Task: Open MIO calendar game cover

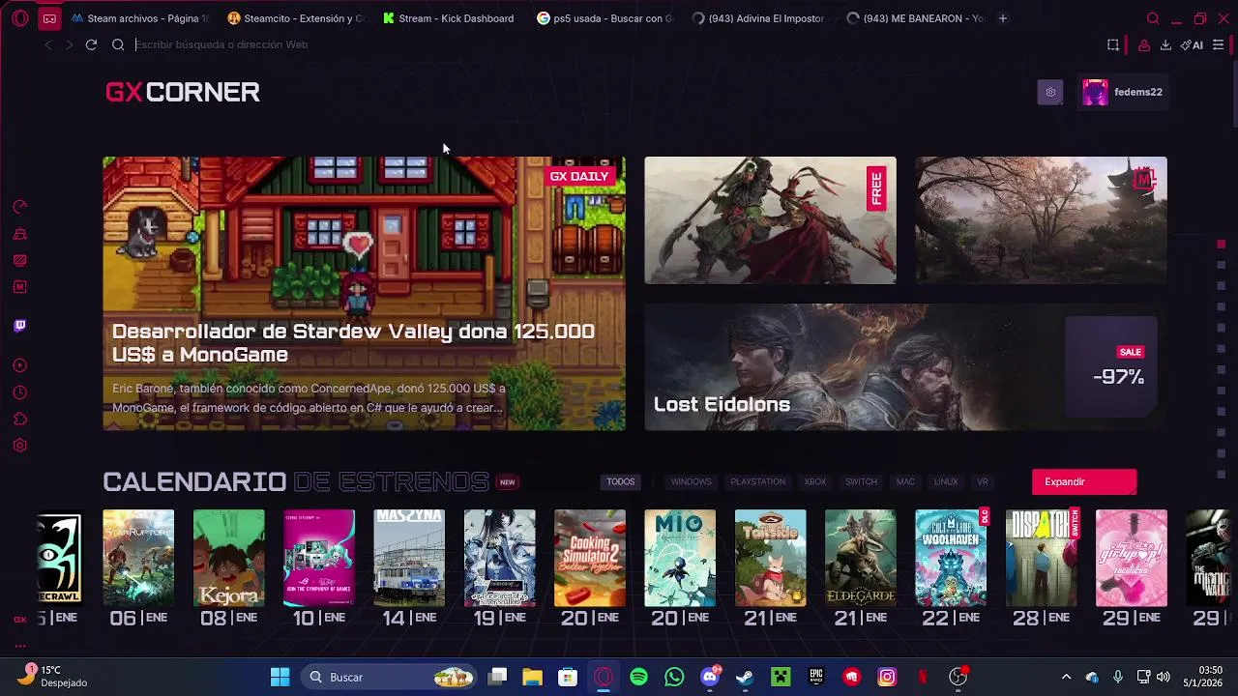Action: pyautogui.click(x=680, y=558)
